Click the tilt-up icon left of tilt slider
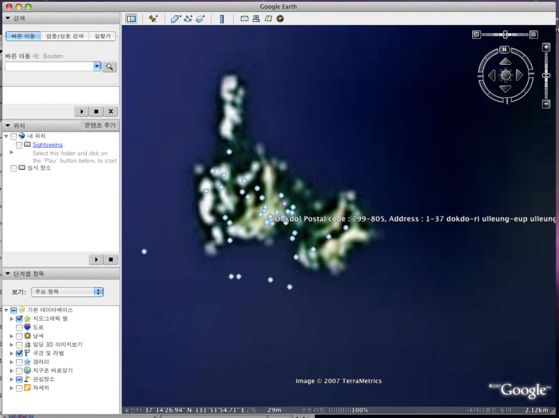Viewport: 559px width, 418px height. click(476, 34)
